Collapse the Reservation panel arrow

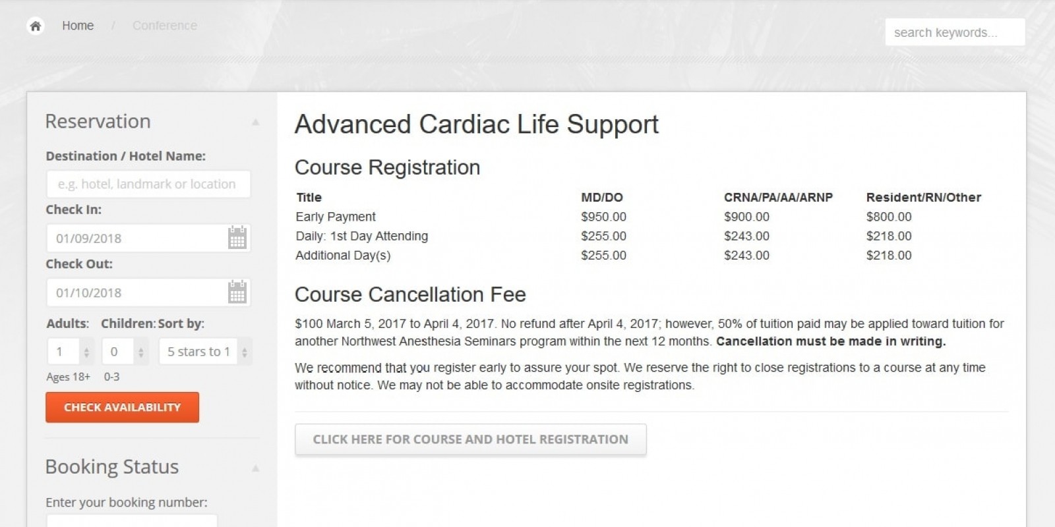(255, 122)
